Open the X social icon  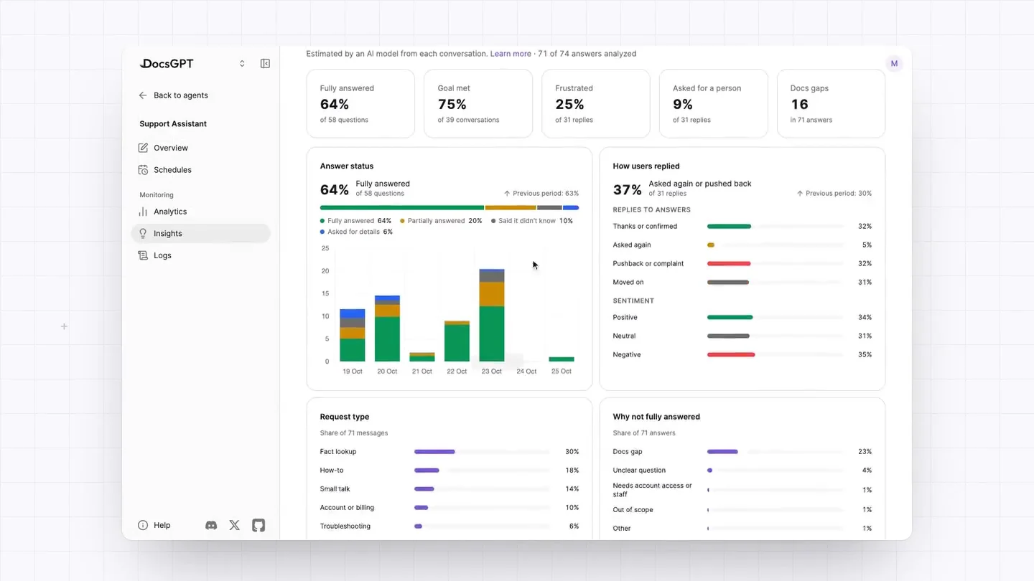(x=235, y=525)
